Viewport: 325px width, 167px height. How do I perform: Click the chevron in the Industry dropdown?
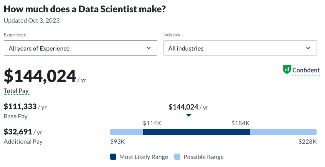pyautogui.click(x=308, y=48)
